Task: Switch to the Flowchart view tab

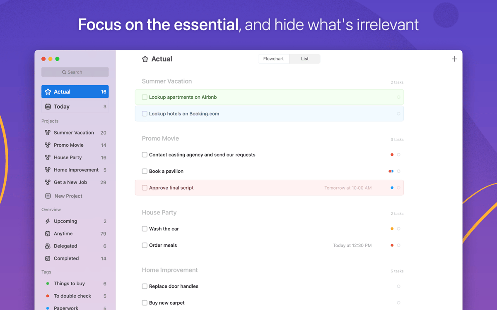Action: tap(273, 59)
